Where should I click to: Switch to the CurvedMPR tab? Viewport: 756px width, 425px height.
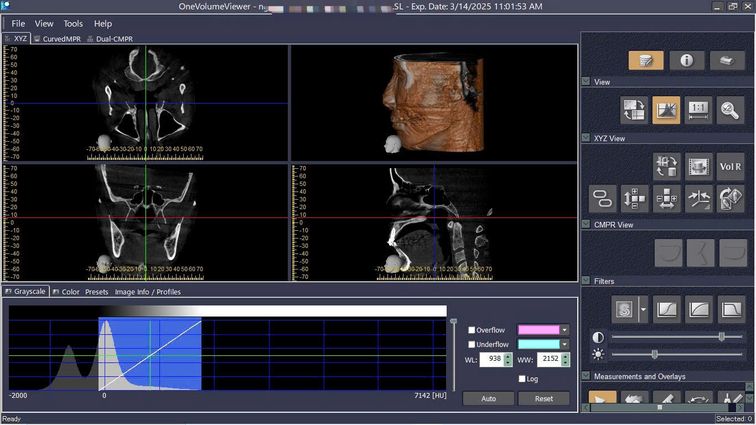[61, 39]
